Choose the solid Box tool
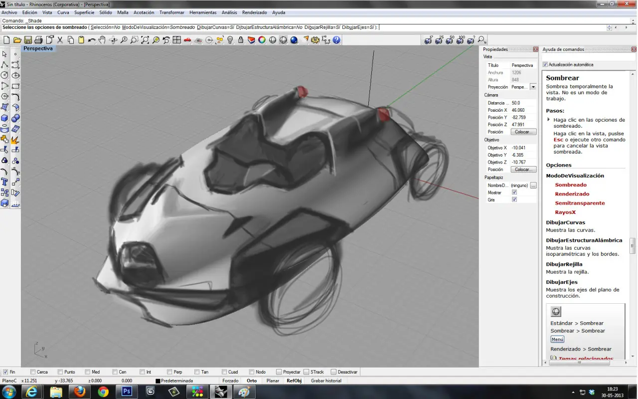The height and width of the screenshot is (399, 638). coord(4,118)
